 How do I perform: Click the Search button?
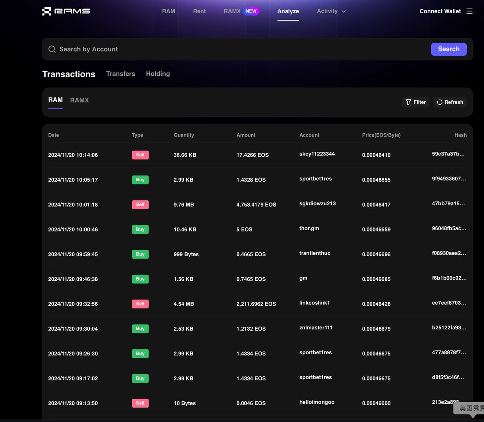449,49
